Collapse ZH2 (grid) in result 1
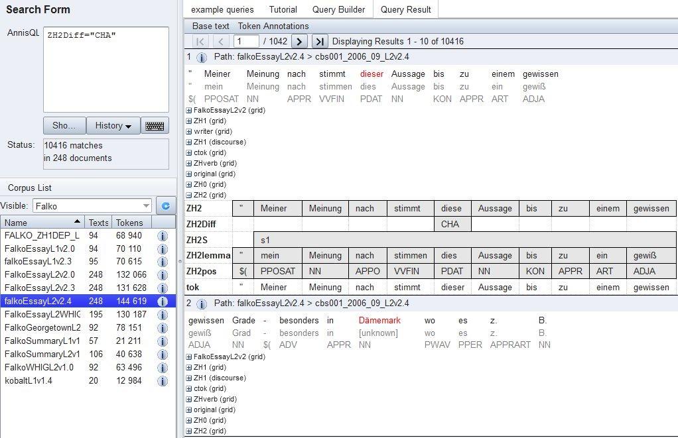This screenshot has height=438, width=678. click(x=189, y=195)
